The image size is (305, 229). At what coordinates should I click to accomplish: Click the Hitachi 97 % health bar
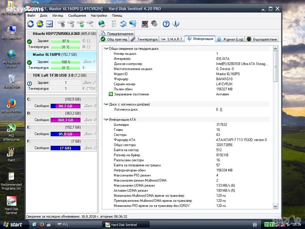point(66,41)
